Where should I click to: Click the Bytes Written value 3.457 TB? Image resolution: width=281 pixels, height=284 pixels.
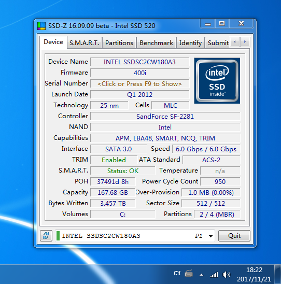(x=113, y=203)
